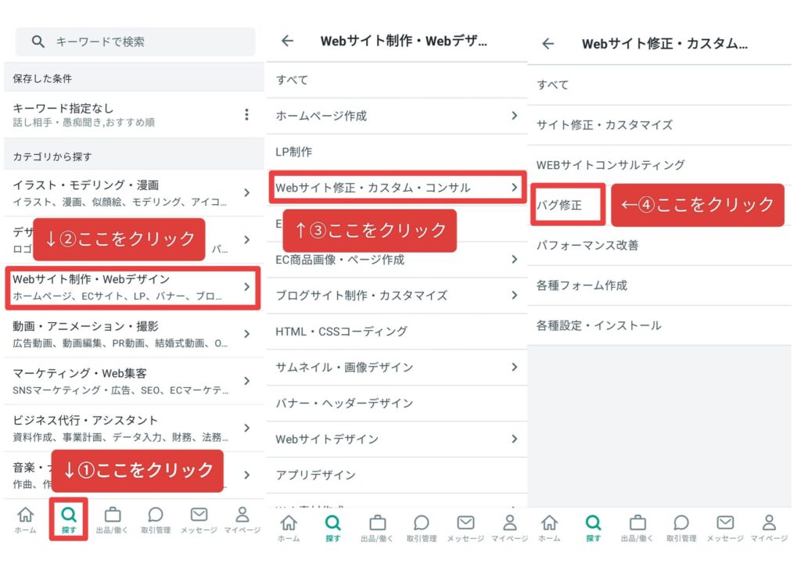Image resolution: width=801 pixels, height=567 pixels.
Task: Open saved condition キーワード指定なし
Action: pyautogui.click(x=134, y=115)
